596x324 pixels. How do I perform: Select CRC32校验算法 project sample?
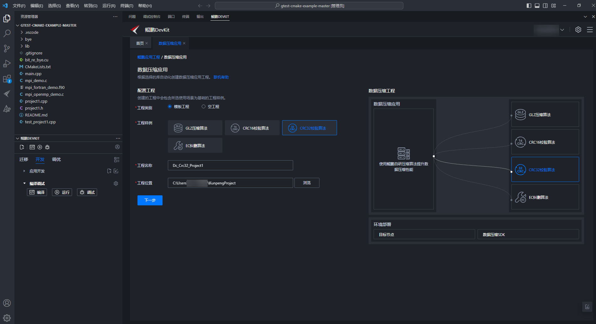[309, 128]
